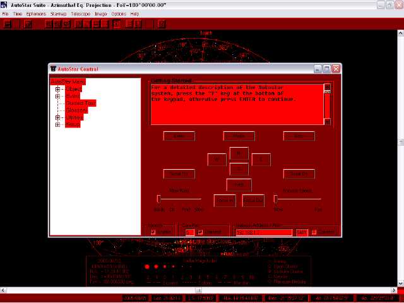Click the AutoStar Control window handbox icon
Viewport: 404px width, 303px height.
pos(53,69)
